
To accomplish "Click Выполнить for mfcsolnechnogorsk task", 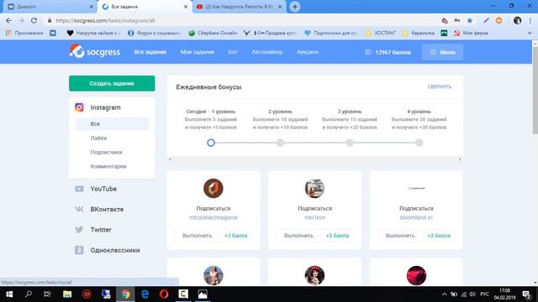I will (198, 236).
